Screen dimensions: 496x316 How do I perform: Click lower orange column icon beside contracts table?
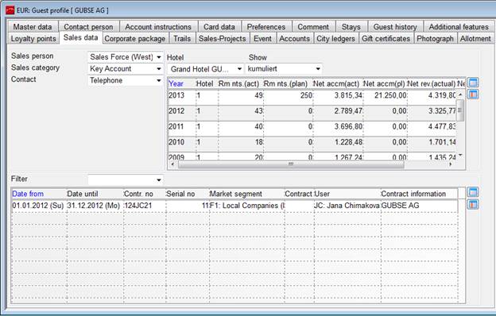point(473,205)
